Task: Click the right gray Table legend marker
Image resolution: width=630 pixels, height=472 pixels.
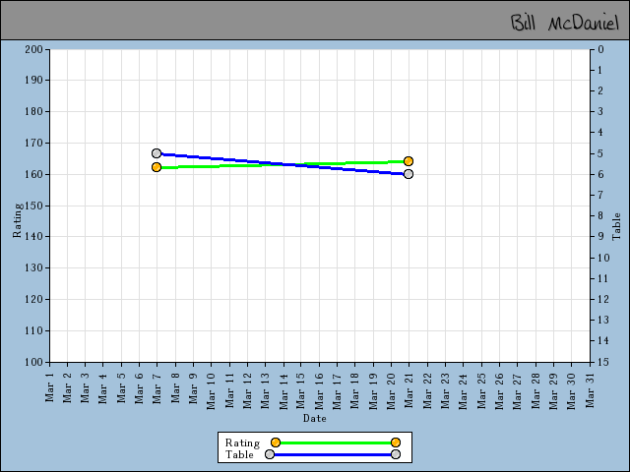Action: tap(396, 454)
